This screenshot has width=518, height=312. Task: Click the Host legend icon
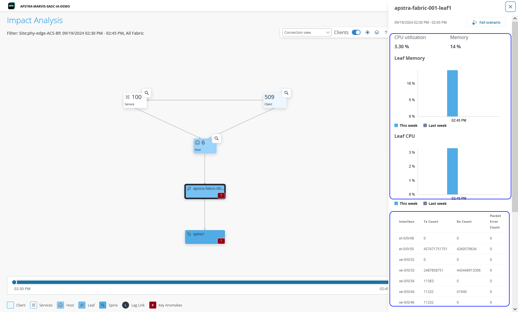click(60, 305)
